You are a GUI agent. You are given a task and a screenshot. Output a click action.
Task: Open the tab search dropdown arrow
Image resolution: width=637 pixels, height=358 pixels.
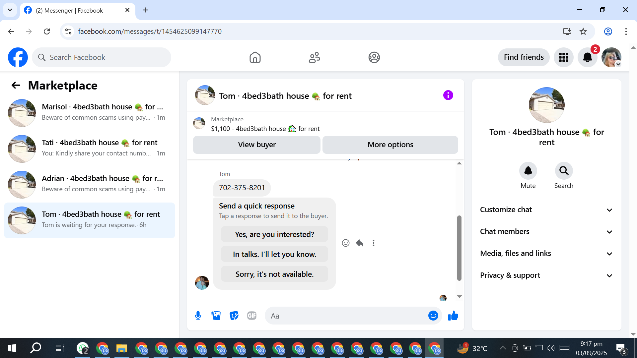[10, 10]
